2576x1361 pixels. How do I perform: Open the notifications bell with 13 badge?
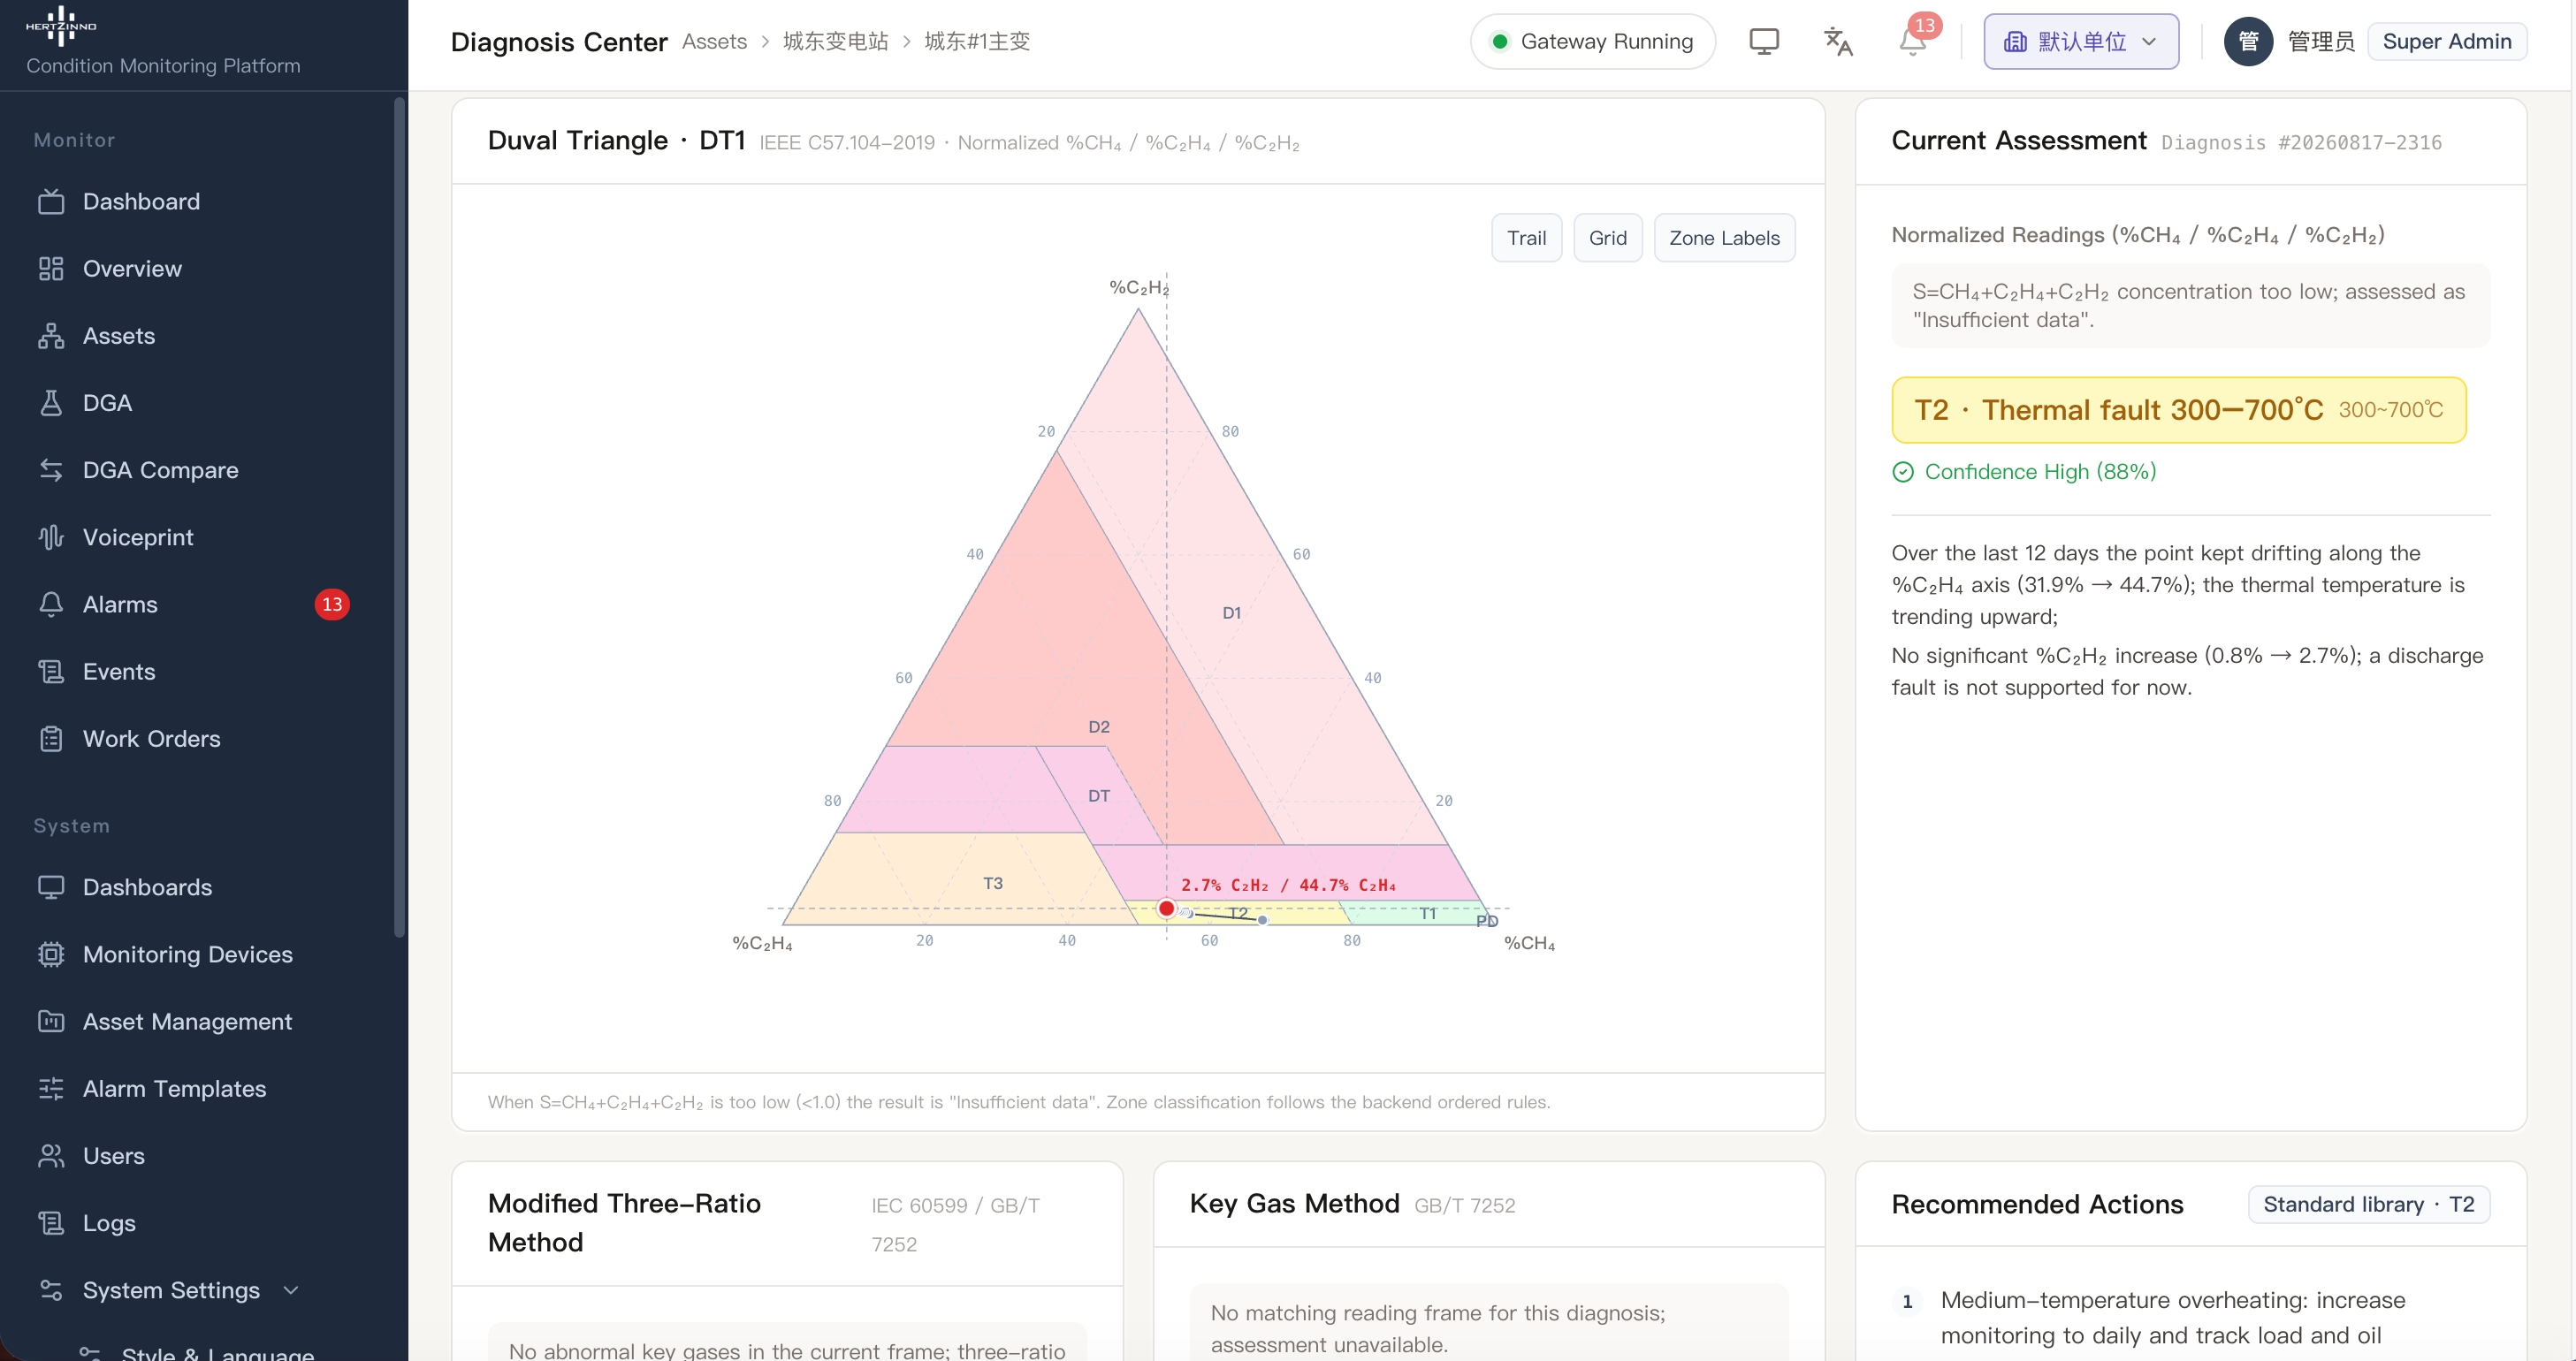point(1913,41)
